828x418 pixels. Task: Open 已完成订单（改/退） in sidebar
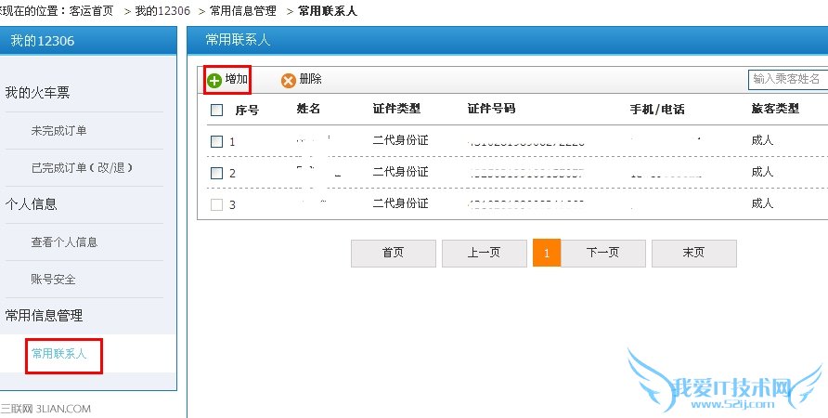82,167
